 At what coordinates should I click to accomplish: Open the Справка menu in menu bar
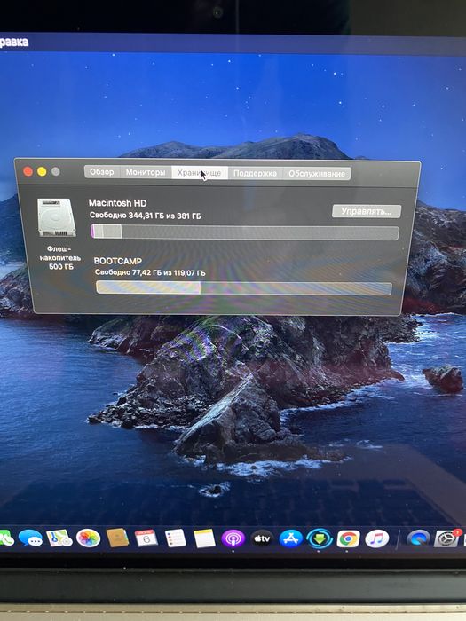click(x=14, y=42)
